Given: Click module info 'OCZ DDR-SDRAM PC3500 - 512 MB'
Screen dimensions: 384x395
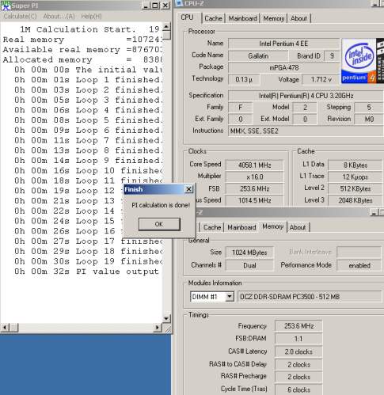Looking at the screenshot, I should pyautogui.click(x=310, y=297).
